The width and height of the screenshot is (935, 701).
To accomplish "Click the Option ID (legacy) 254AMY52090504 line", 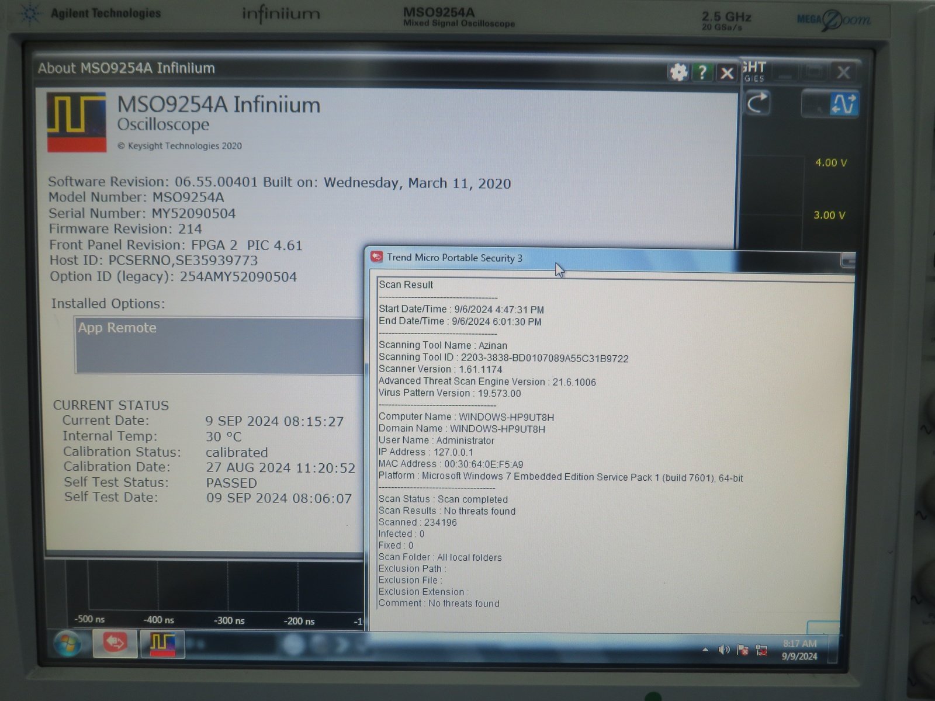I will pos(173,276).
